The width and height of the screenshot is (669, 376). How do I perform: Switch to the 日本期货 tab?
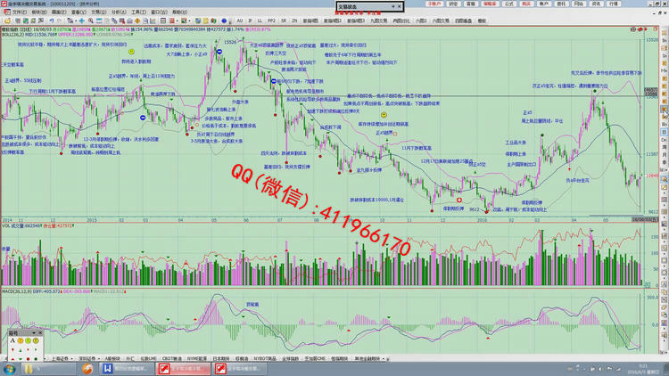(x=220, y=359)
